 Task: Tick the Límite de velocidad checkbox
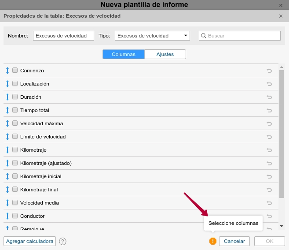(15, 137)
